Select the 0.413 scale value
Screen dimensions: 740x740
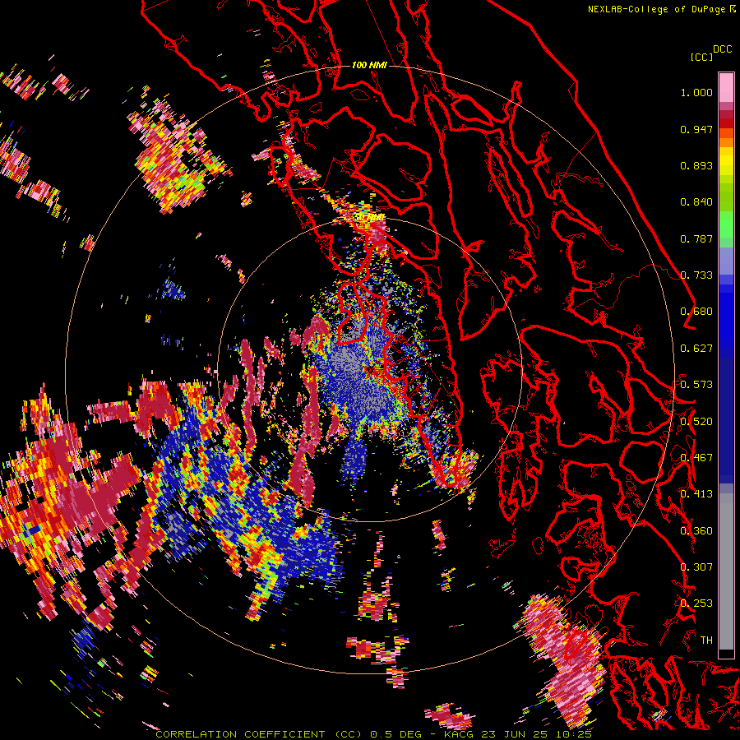[x=696, y=494]
